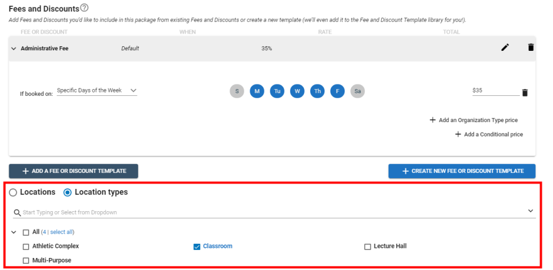Open Specific Days of the Week dropdown
Viewport: 553px width, 270px height.
97,91
